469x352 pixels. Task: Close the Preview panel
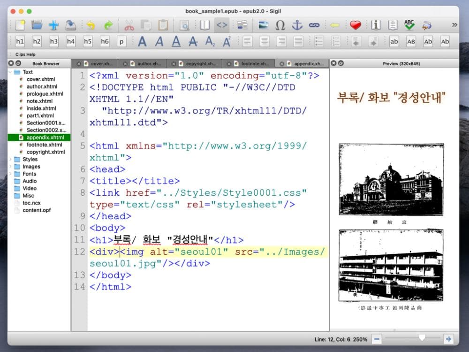click(x=333, y=63)
